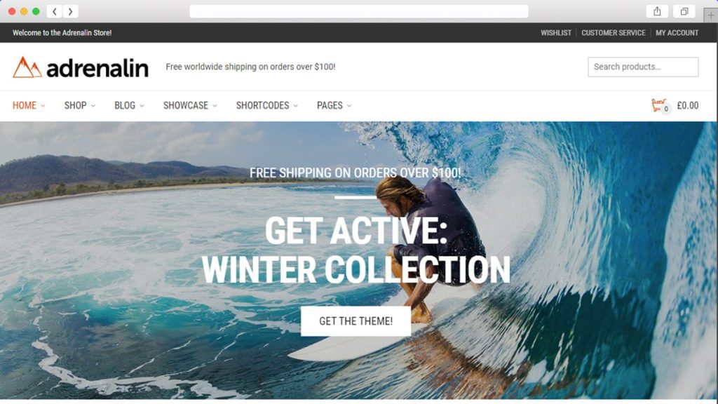The width and height of the screenshot is (718, 404).
Task: Expand the Home menu chevron
Action: [43, 106]
